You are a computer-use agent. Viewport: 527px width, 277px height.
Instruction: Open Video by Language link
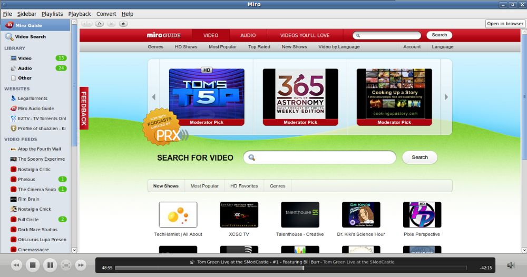339,47
